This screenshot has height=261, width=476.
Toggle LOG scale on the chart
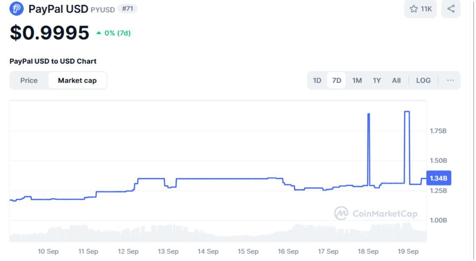[x=423, y=80]
